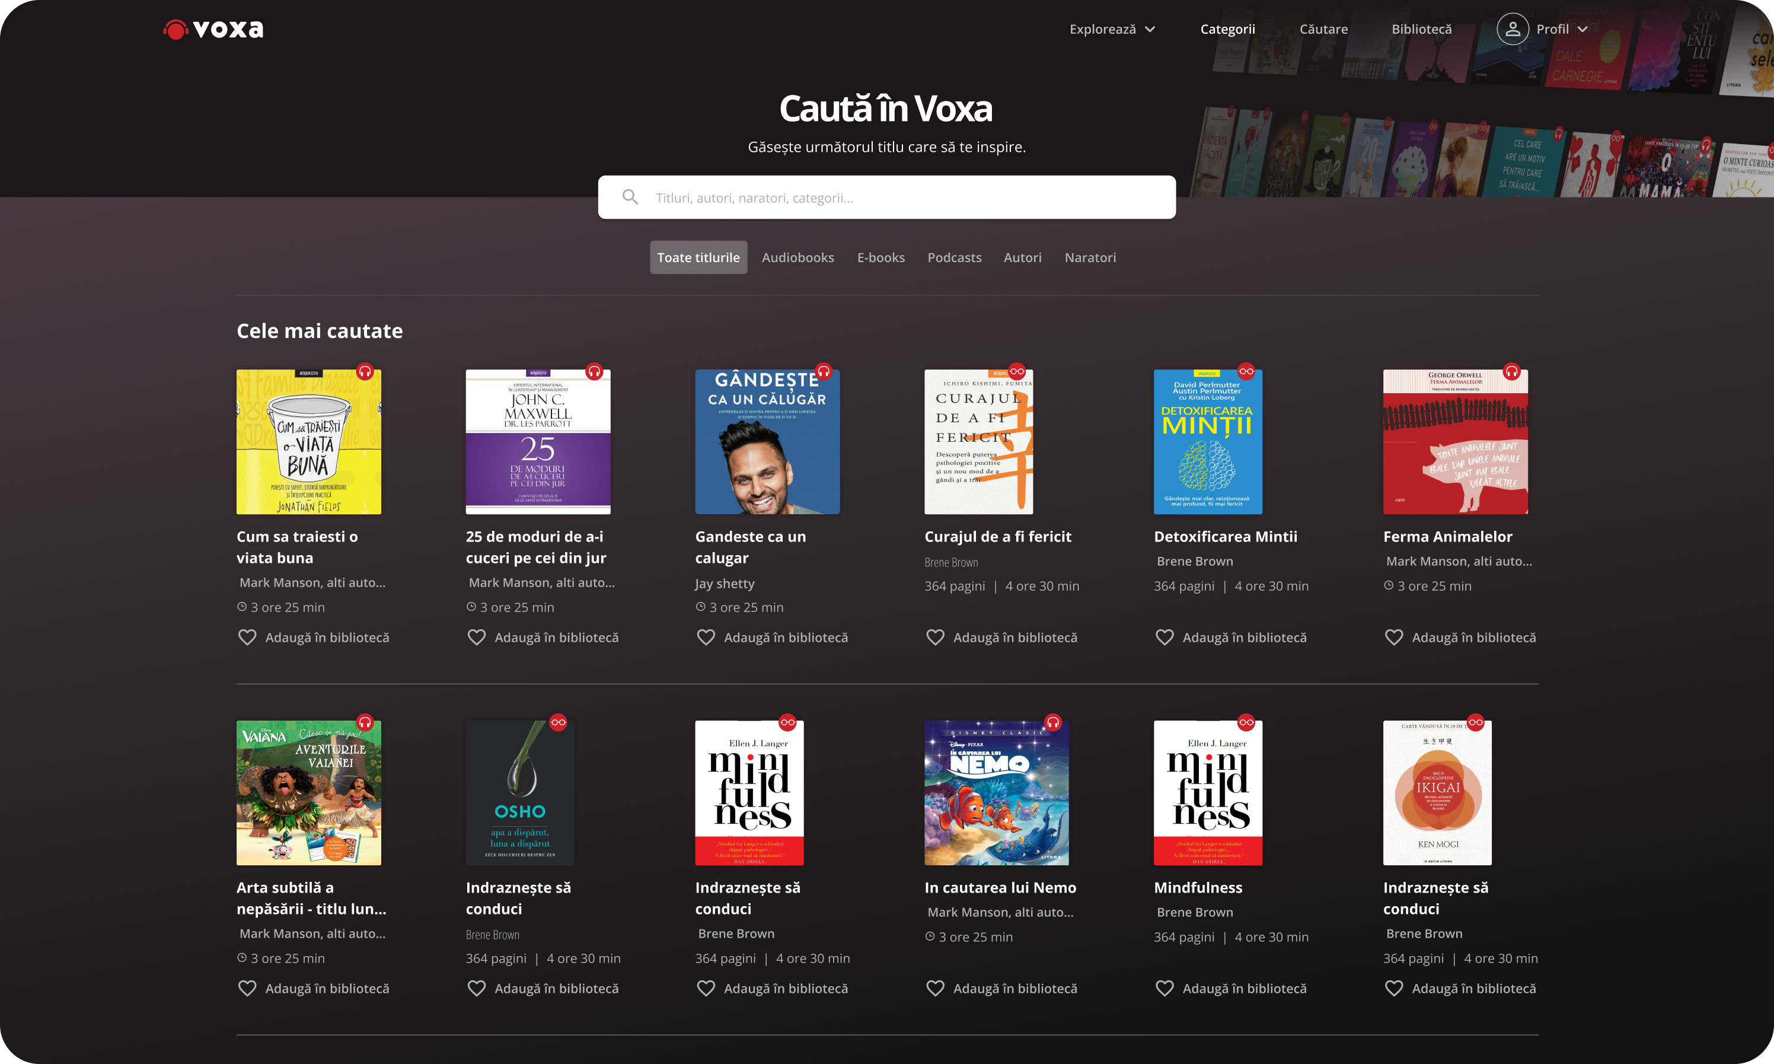1774x1064 pixels.
Task: Click the Voxa logo icon
Action: pos(175,30)
